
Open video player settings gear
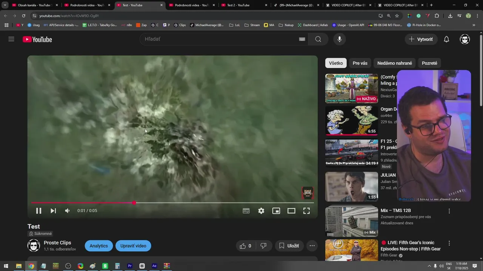[x=261, y=211]
